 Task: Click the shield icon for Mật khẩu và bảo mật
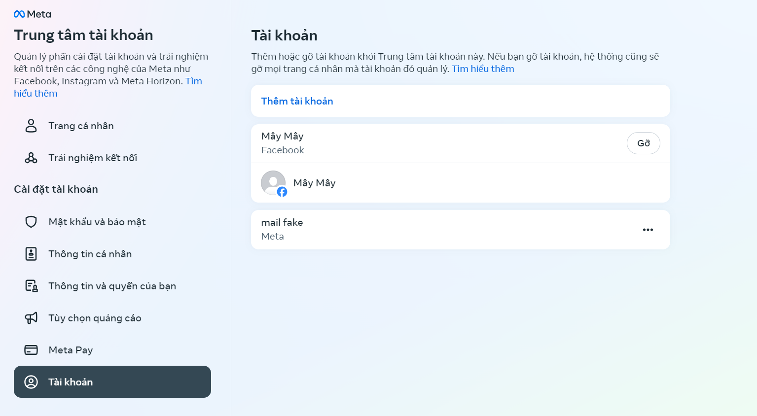click(31, 222)
